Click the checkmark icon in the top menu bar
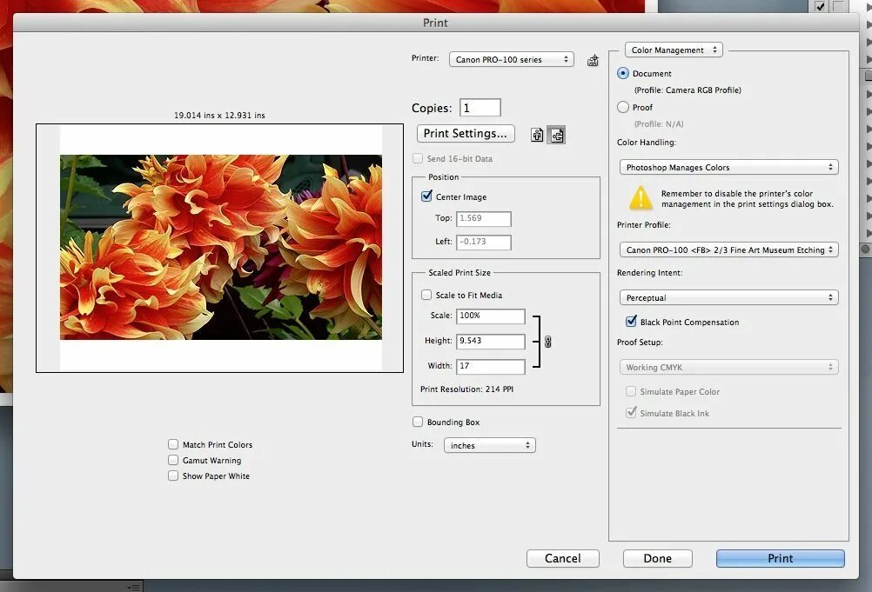Screen dimensions: 872x592 point(819,7)
